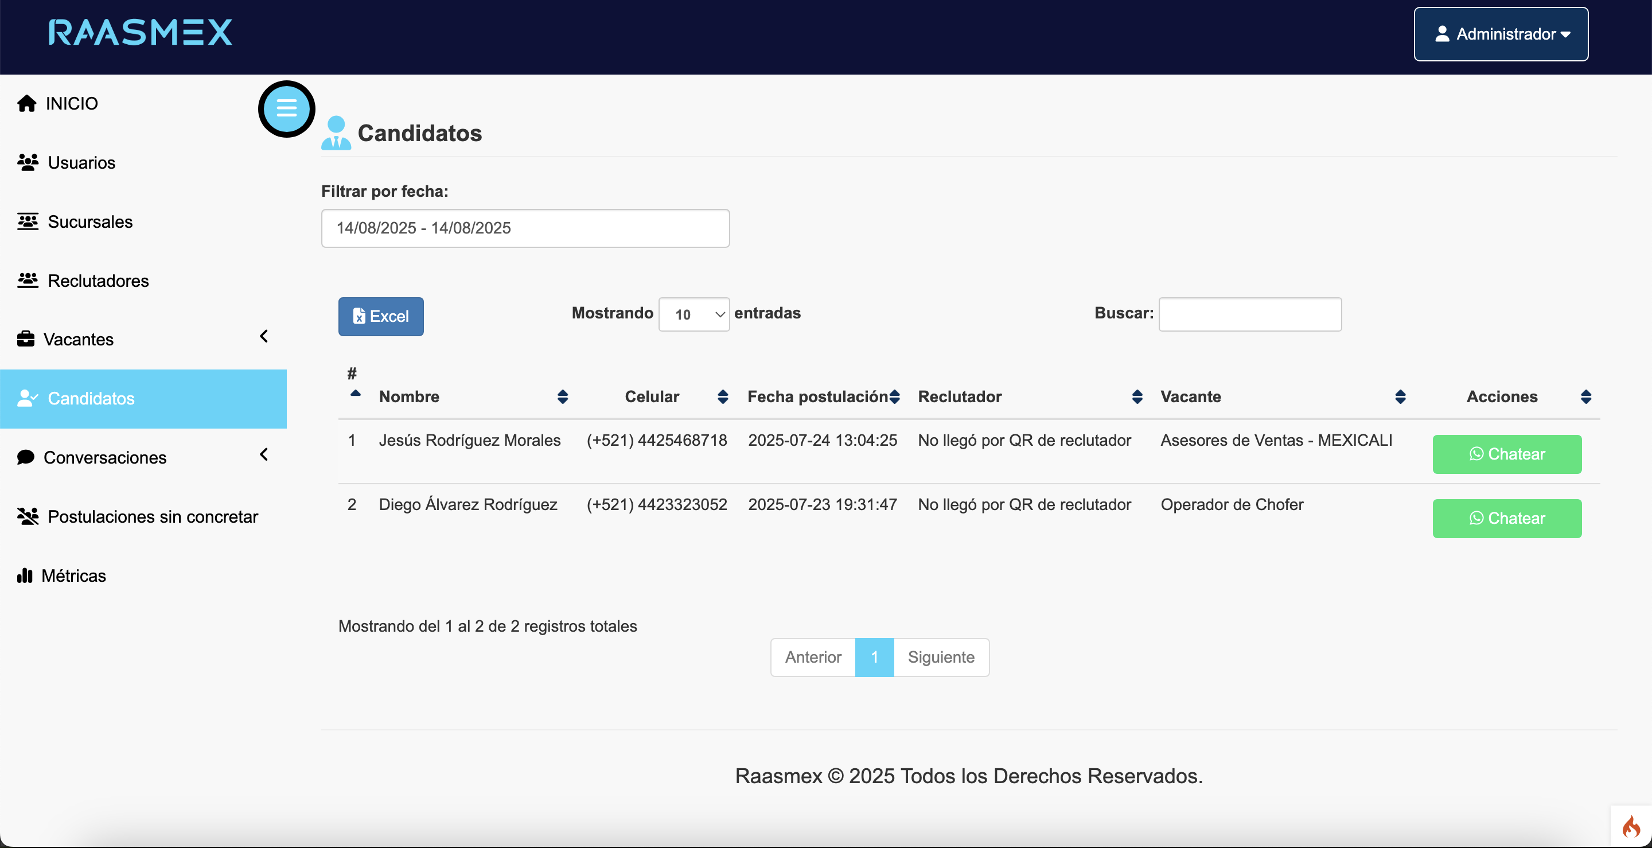This screenshot has width=1652, height=848.
Task: Click the RAASMEX logo
Action: (141, 33)
